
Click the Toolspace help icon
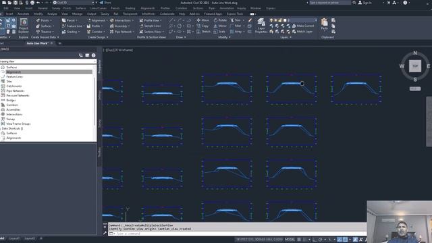[94, 55]
